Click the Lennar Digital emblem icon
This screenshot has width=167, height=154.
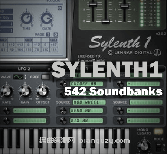pyautogui.click(x=157, y=52)
